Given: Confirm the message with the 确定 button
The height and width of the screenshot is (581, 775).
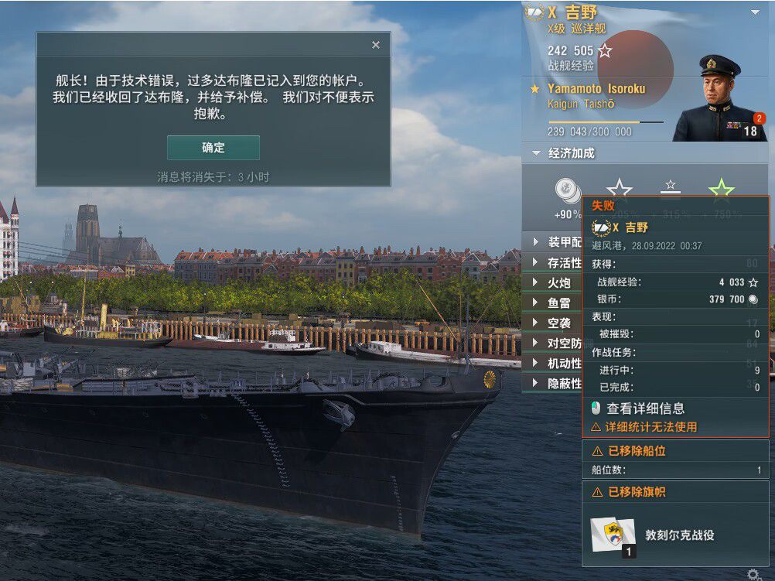Looking at the screenshot, I should coord(213,147).
